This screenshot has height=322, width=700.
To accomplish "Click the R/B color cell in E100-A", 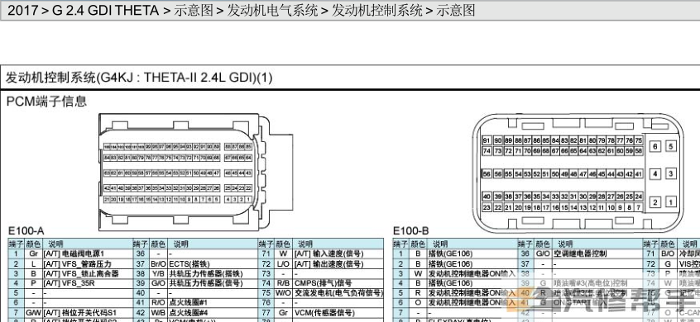I will pos(283,283).
